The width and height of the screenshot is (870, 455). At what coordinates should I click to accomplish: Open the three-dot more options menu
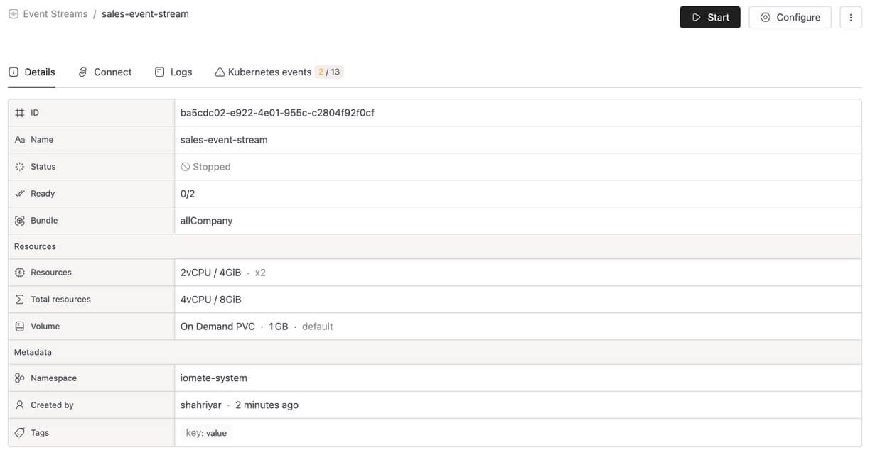(x=851, y=18)
